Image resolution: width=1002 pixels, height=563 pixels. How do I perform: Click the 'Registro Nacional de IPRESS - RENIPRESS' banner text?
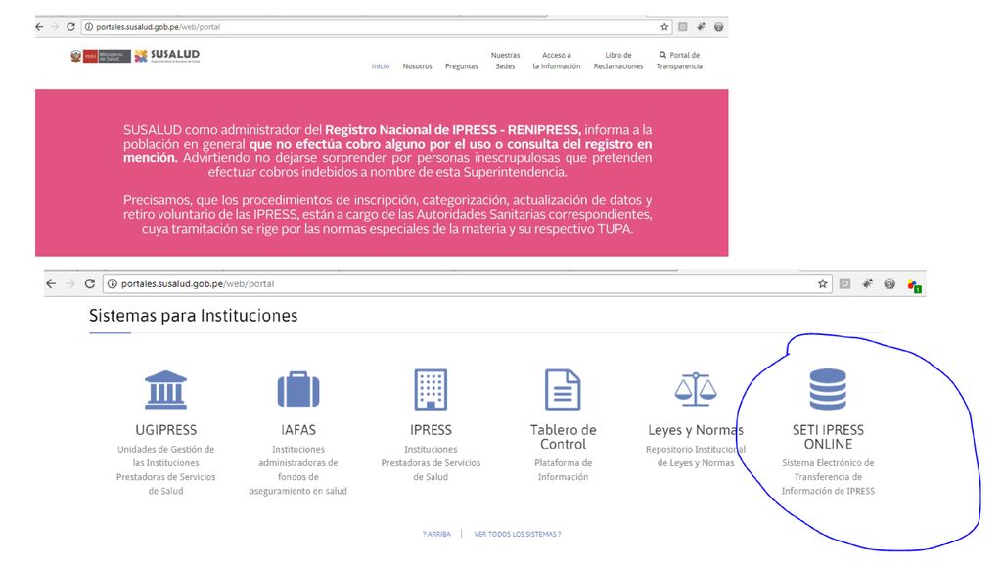(x=452, y=130)
